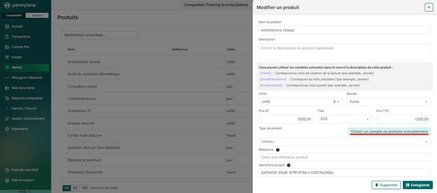
Task: Open Pilotage et trésorerie chart icon
Action: [x=7, y=77]
